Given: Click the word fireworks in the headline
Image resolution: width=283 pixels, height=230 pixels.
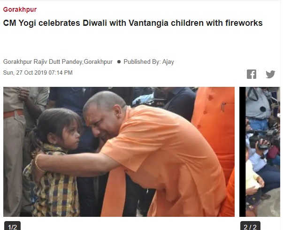Looking at the screenshot, I should 244,23.
